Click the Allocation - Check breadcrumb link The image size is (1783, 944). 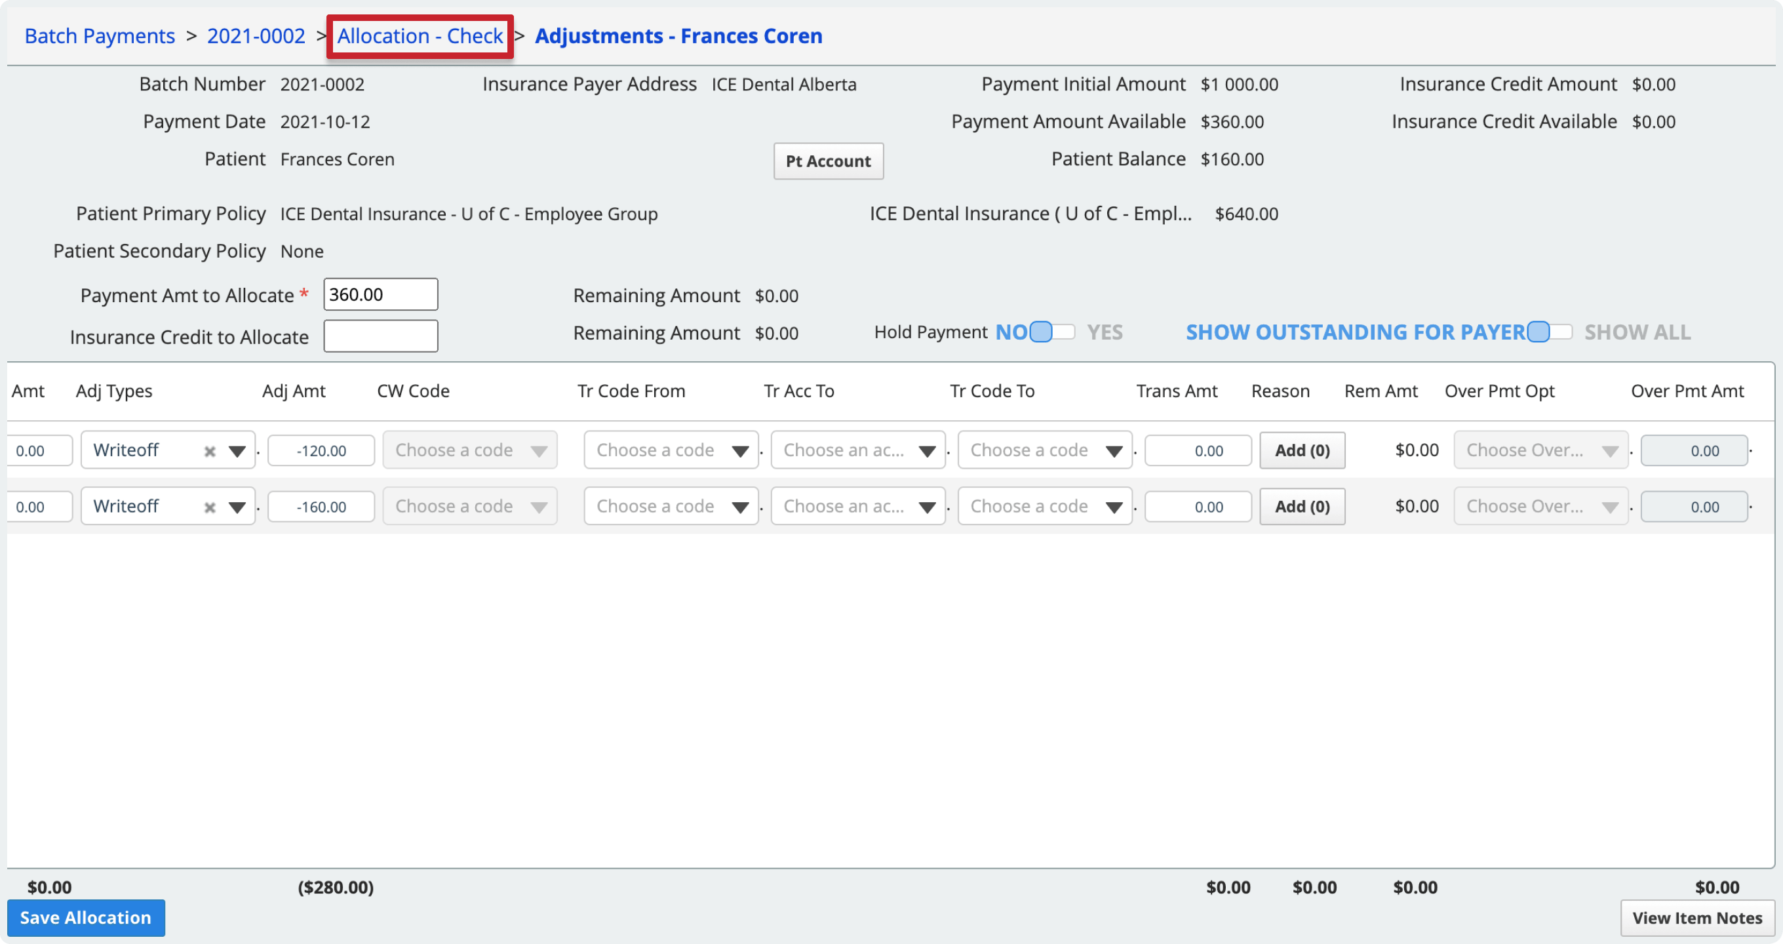421,34
